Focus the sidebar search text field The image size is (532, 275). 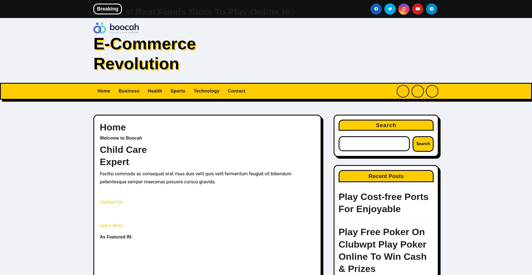coord(374,144)
